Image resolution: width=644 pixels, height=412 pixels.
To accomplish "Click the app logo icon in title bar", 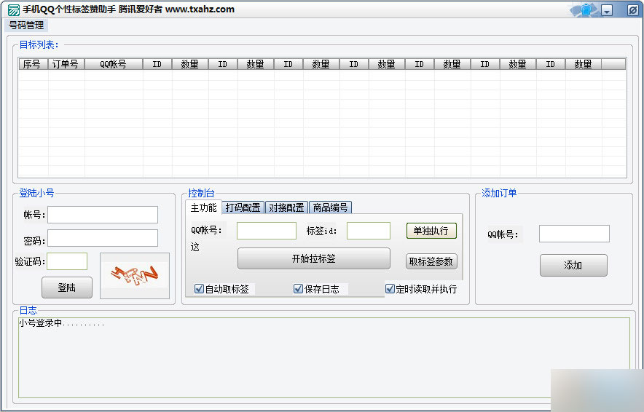I will click(x=13, y=10).
